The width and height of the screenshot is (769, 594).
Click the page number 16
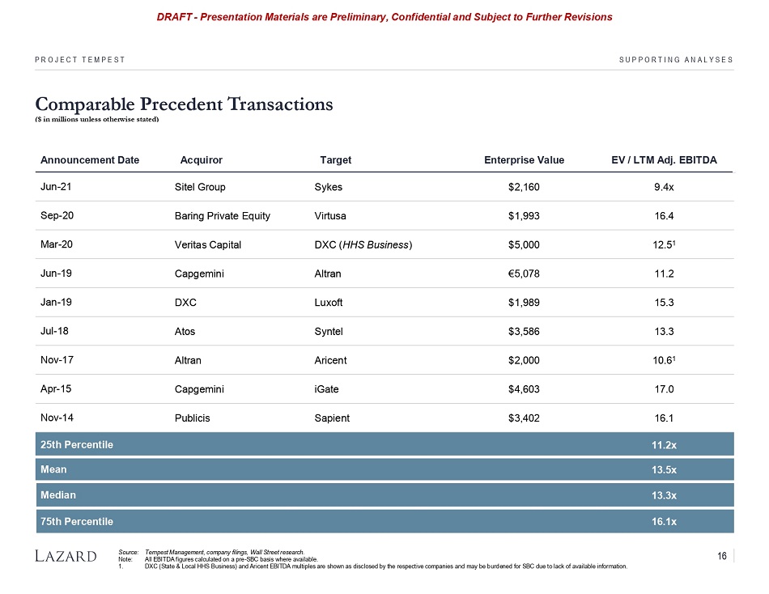tap(721, 555)
